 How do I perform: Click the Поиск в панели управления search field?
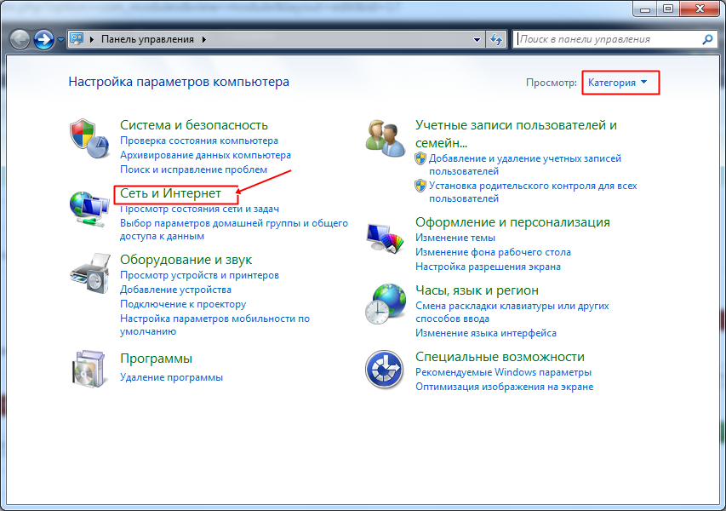point(609,39)
